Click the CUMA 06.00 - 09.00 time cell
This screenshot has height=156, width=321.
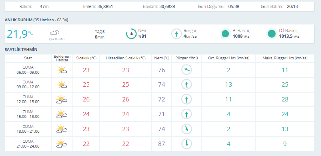28,70
